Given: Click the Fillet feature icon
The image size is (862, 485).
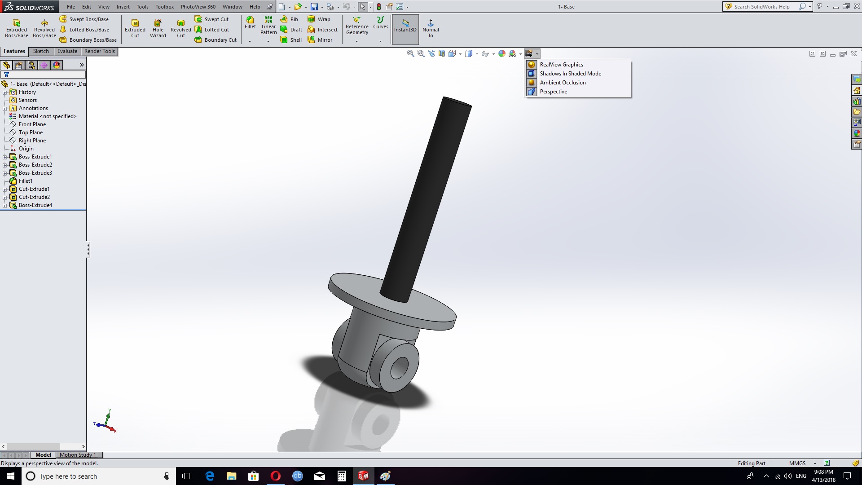Looking at the screenshot, I should (250, 22).
